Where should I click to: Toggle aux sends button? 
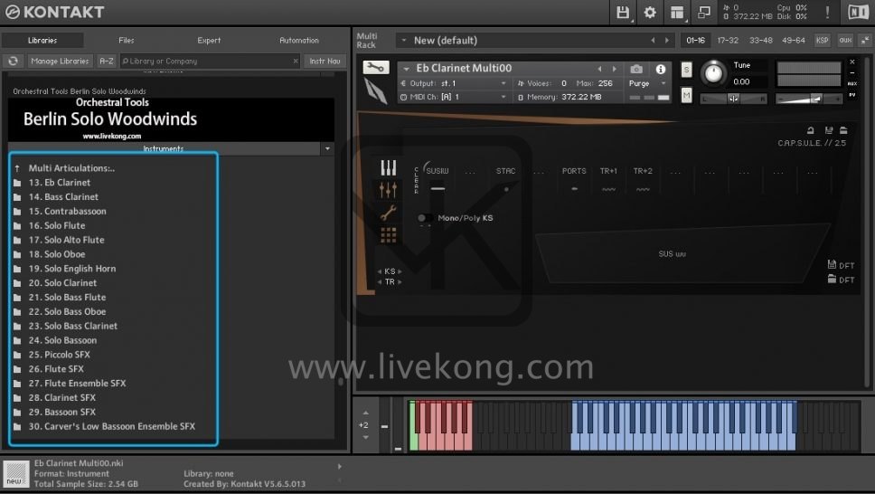tap(845, 40)
